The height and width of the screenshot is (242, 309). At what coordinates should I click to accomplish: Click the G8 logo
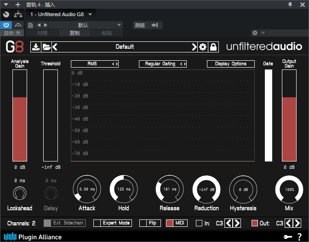[15, 47]
